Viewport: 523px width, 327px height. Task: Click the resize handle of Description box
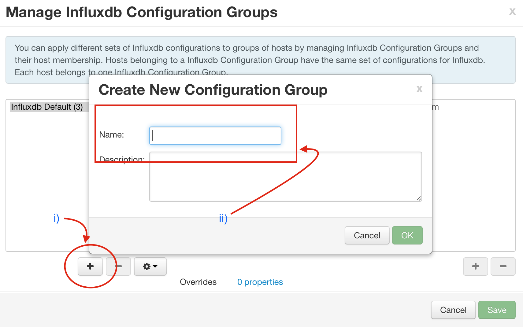419,198
